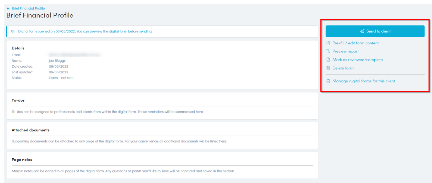Open Pre-fill / edit form content link

click(355, 43)
